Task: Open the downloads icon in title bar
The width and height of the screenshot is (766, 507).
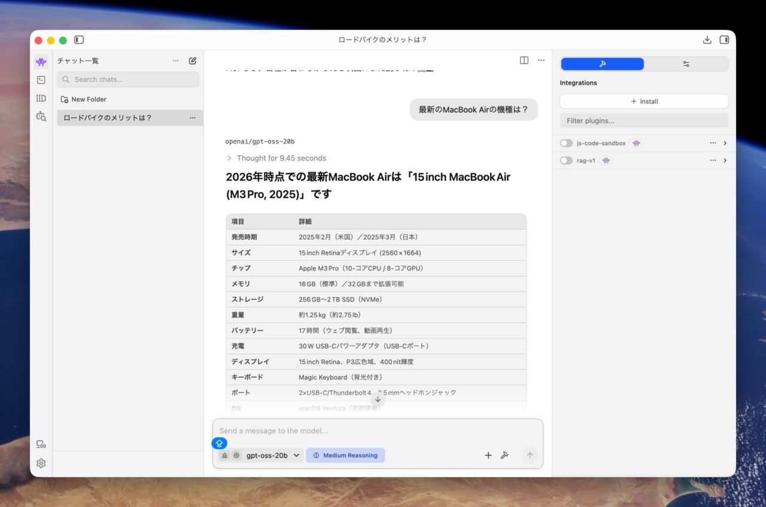Action: [707, 40]
